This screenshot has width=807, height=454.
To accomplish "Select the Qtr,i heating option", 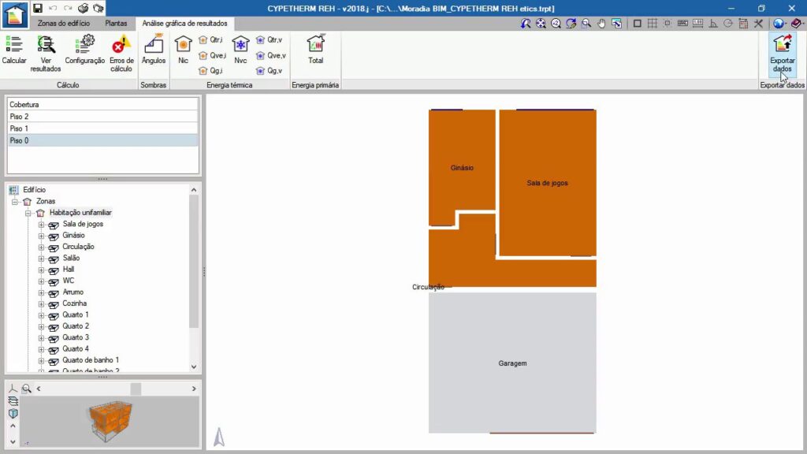I will click(x=212, y=39).
